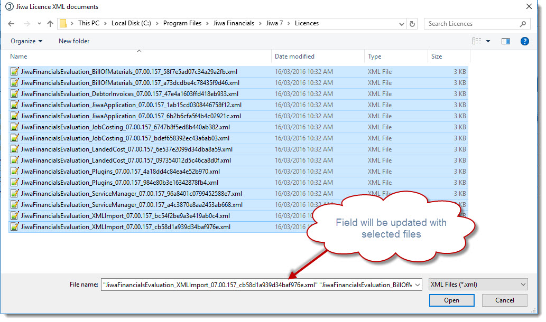The width and height of the screenshot is (546, 322).
Task: Sort by Name column header
Action: click(140, 56)
